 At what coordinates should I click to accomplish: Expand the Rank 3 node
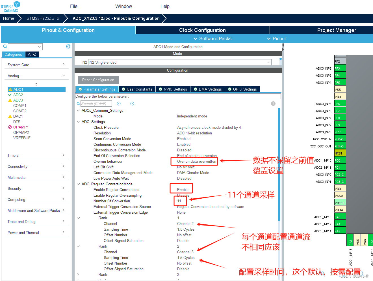[x=78, y=274]
